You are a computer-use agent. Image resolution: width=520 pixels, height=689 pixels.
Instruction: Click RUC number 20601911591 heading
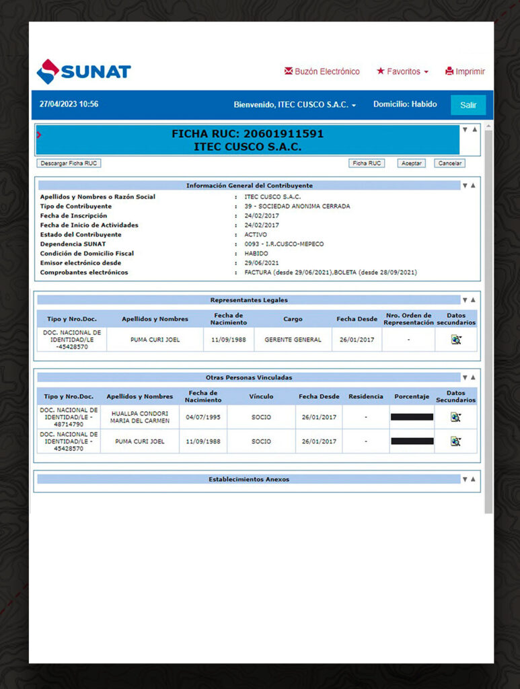[x=284, y=134]
